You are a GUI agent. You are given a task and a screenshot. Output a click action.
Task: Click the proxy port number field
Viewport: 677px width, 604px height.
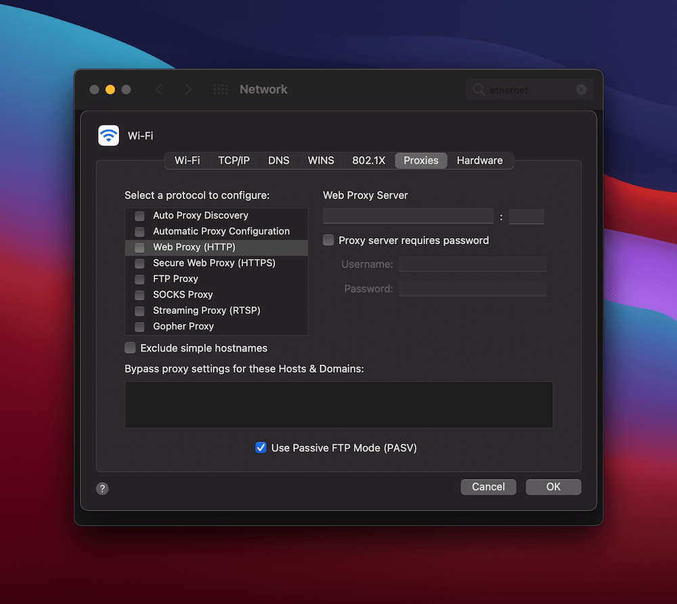pyautogui.click(x=526, y=216)
